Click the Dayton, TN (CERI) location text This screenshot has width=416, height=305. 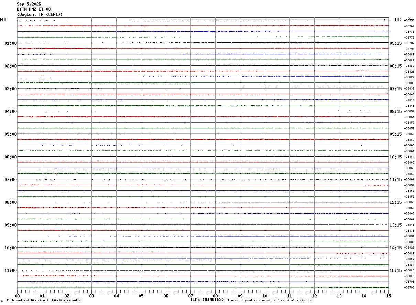point(40,14)
